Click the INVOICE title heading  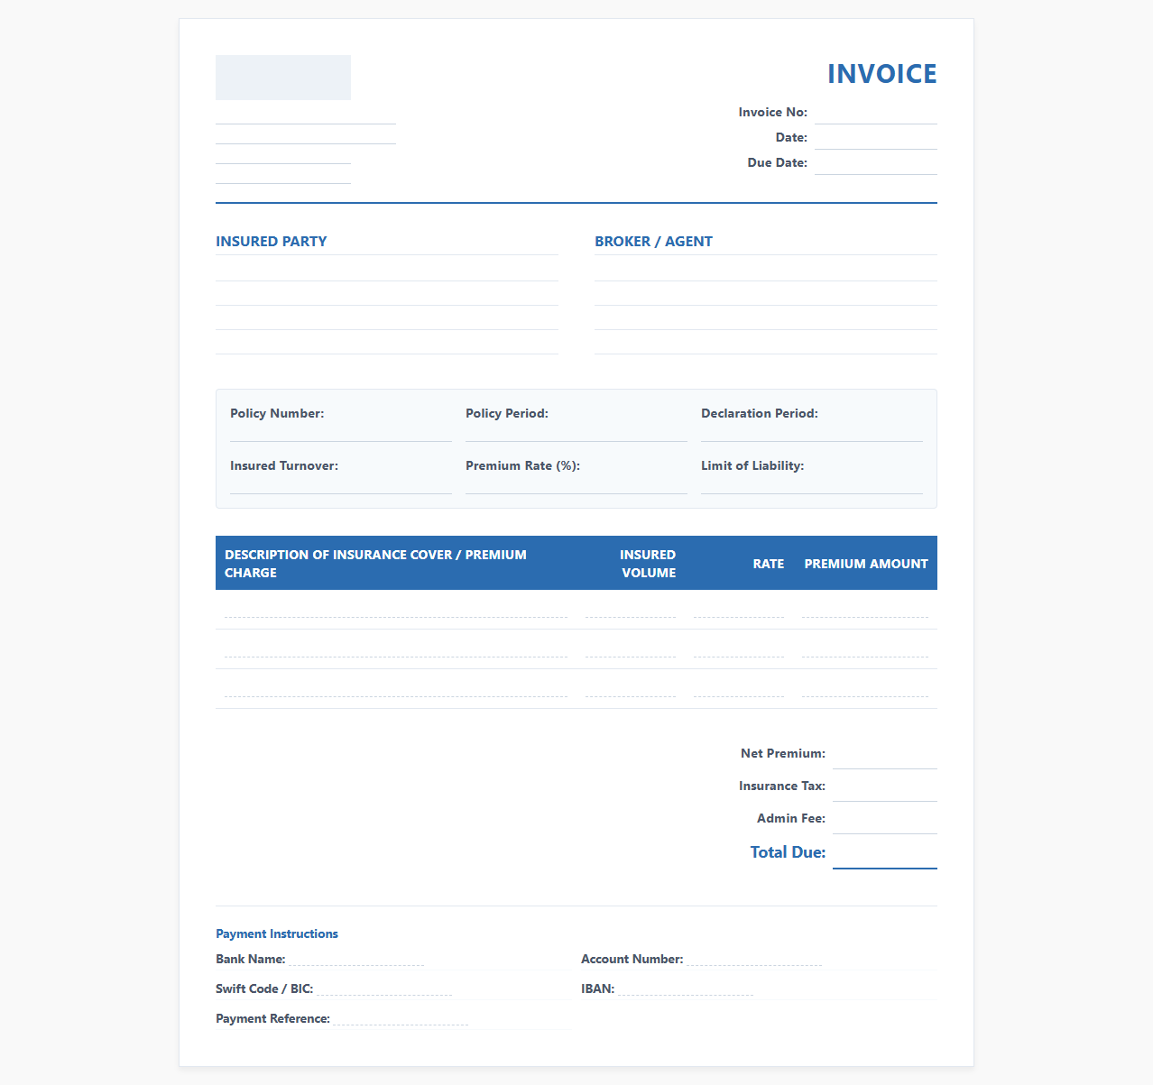(881, 74)
